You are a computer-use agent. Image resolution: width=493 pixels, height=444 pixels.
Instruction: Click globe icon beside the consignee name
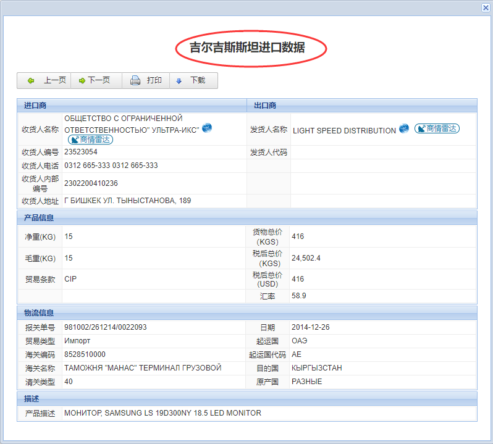[x=207, y=128]
